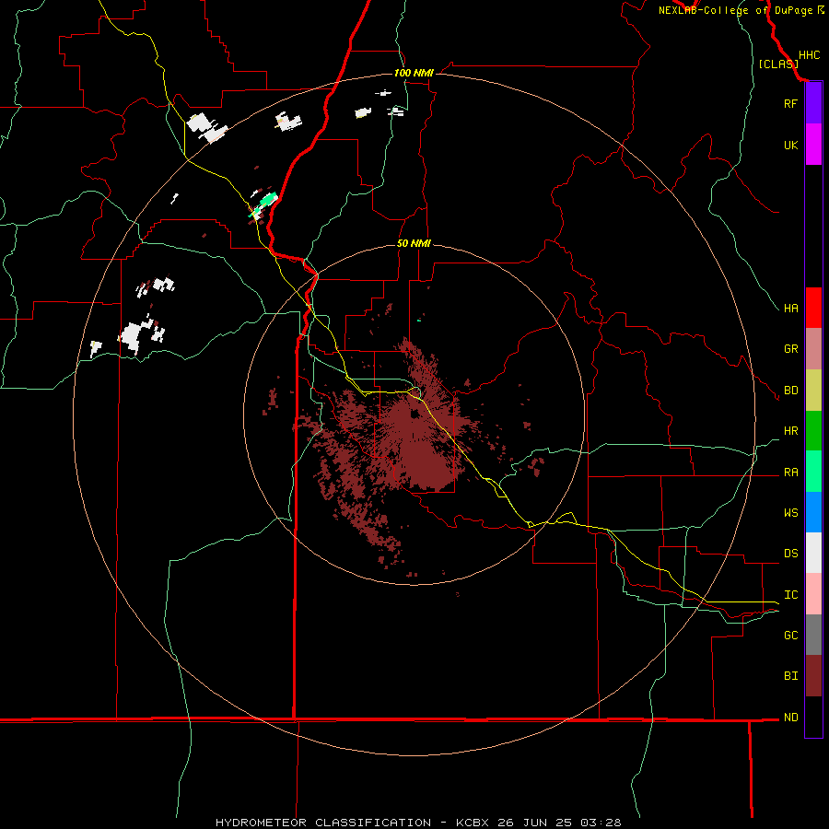Click the "WS" legend label

coord(790,512)
